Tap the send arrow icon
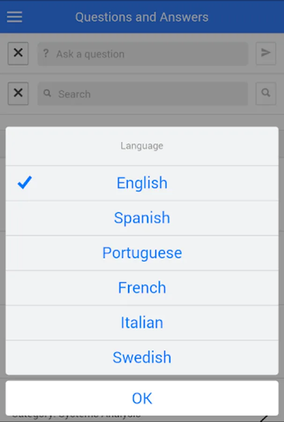The height and width of the screenshot is (422, 284). click(x=266, y=53)
